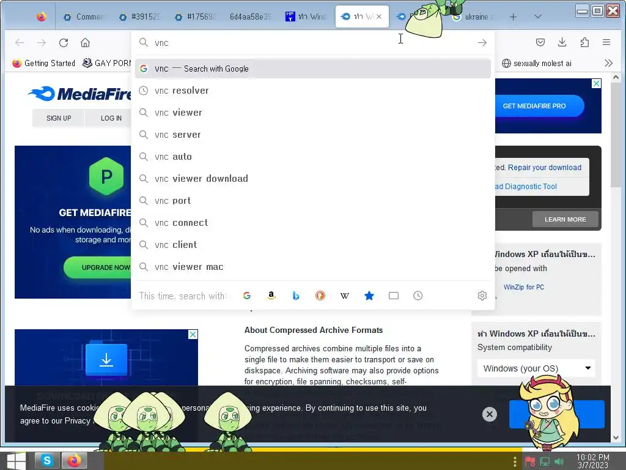Close the top right ad banner
626x470 pixels.
(596, 83)
